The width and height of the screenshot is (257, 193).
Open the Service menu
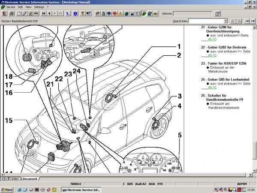pyautogui.click(x=11, y=7)
